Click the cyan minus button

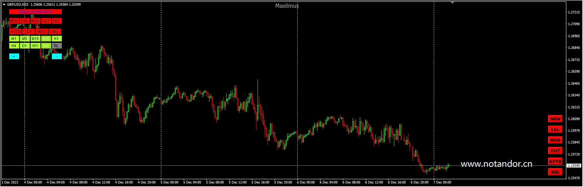(x=57, y=56)
